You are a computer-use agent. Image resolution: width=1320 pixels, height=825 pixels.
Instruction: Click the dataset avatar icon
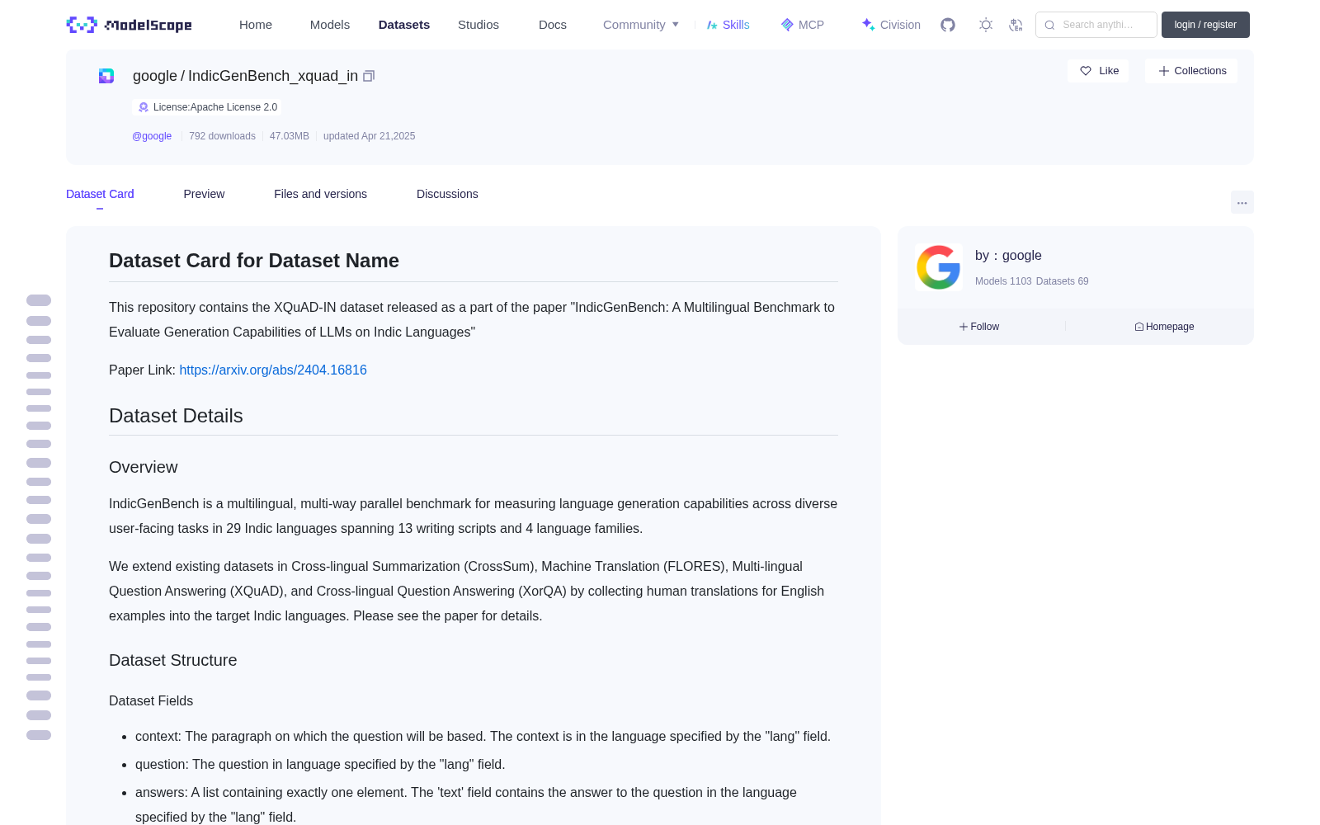pos(106,76)
